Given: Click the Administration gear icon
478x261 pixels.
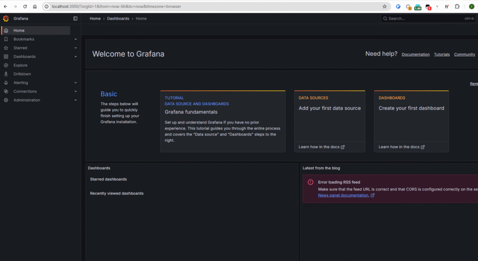Looking at the screenshot, I should (6, 100).
